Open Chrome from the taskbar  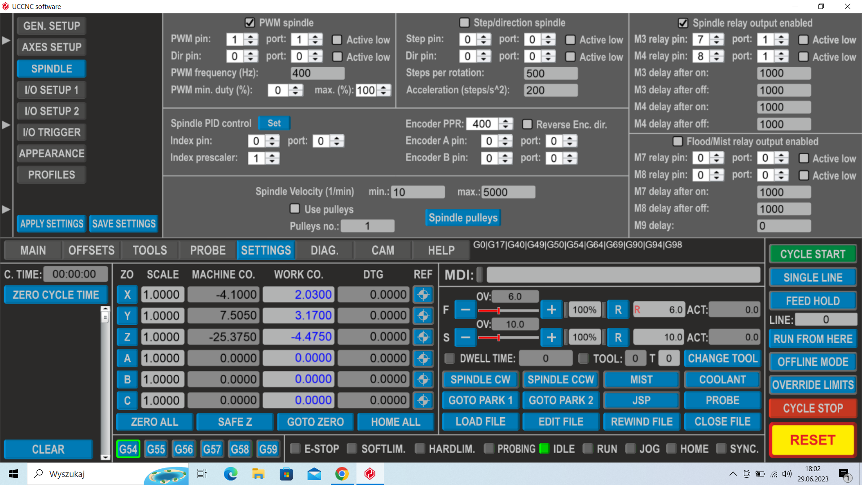point(342,474)
